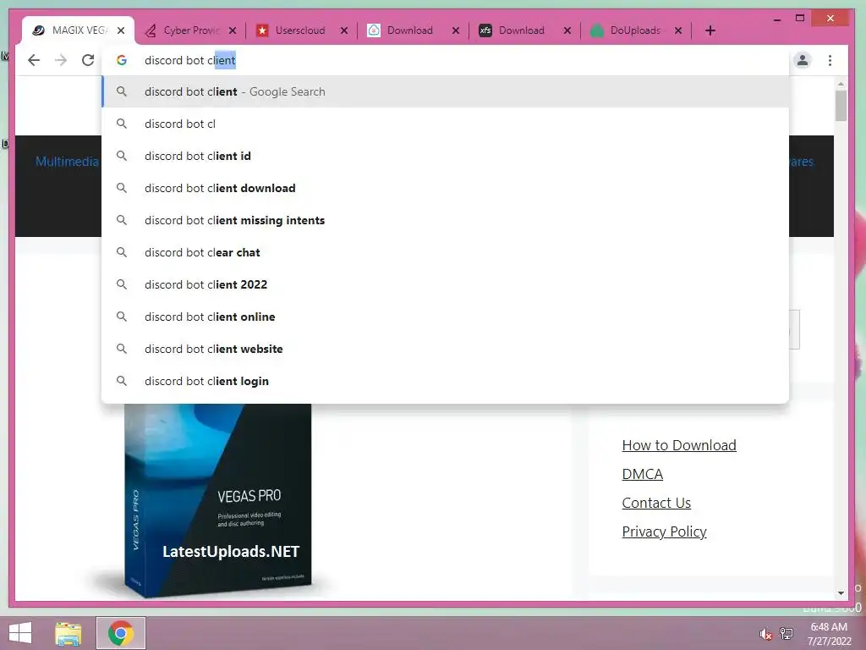866x650 pixels.
Task: Go back with the browser back arrow
Action: [34, 60]
